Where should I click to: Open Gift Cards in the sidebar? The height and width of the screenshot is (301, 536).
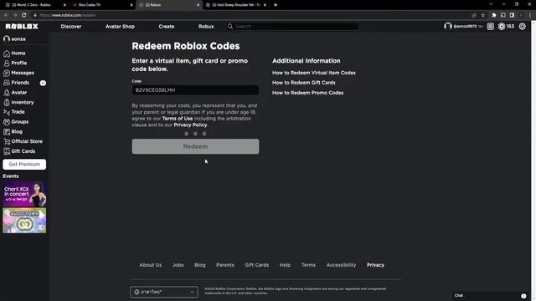(19, 151)
